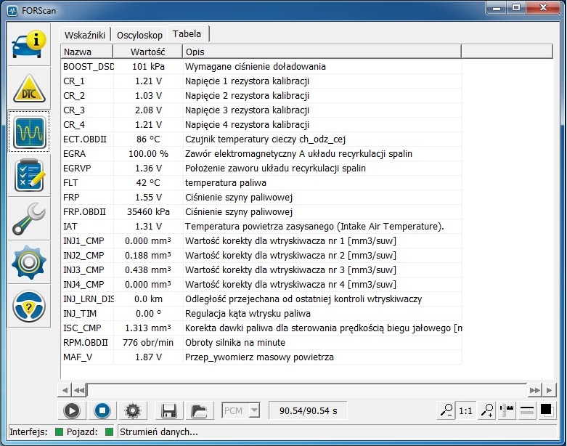The height and width of the screenshot is (446, 567).
Task: Open the PID settings gear in bottom toolbar
Action: [x=131, y=410]
